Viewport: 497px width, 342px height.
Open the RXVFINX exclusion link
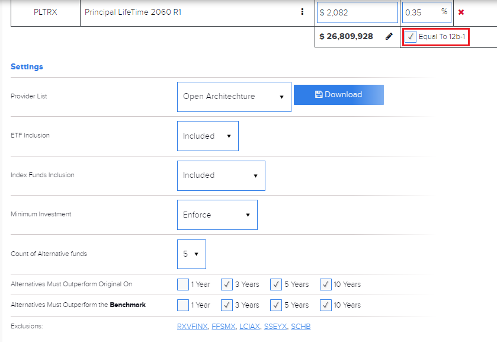(x=193, y=327)
